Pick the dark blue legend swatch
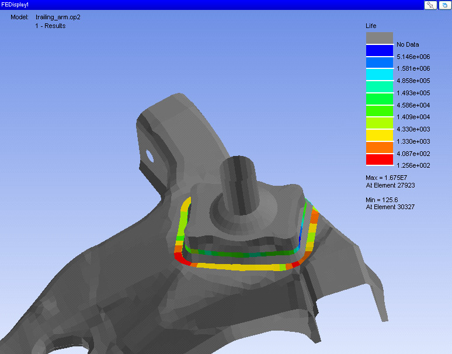This screenshot has height=354, width=452. 380,50
